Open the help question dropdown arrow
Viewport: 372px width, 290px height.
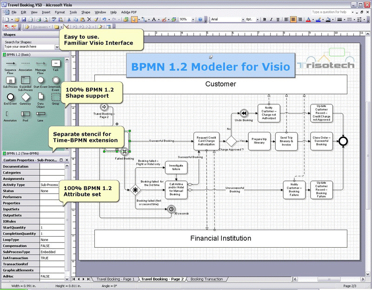pos(352,12)
